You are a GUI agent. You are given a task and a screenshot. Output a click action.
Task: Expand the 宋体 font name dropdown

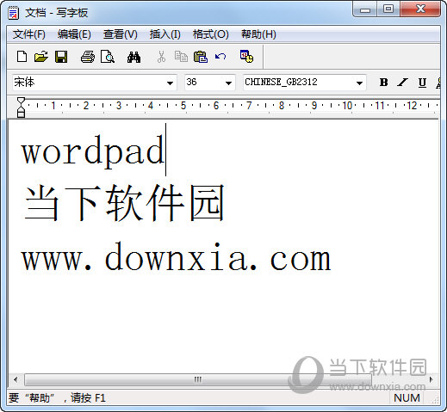170,83
